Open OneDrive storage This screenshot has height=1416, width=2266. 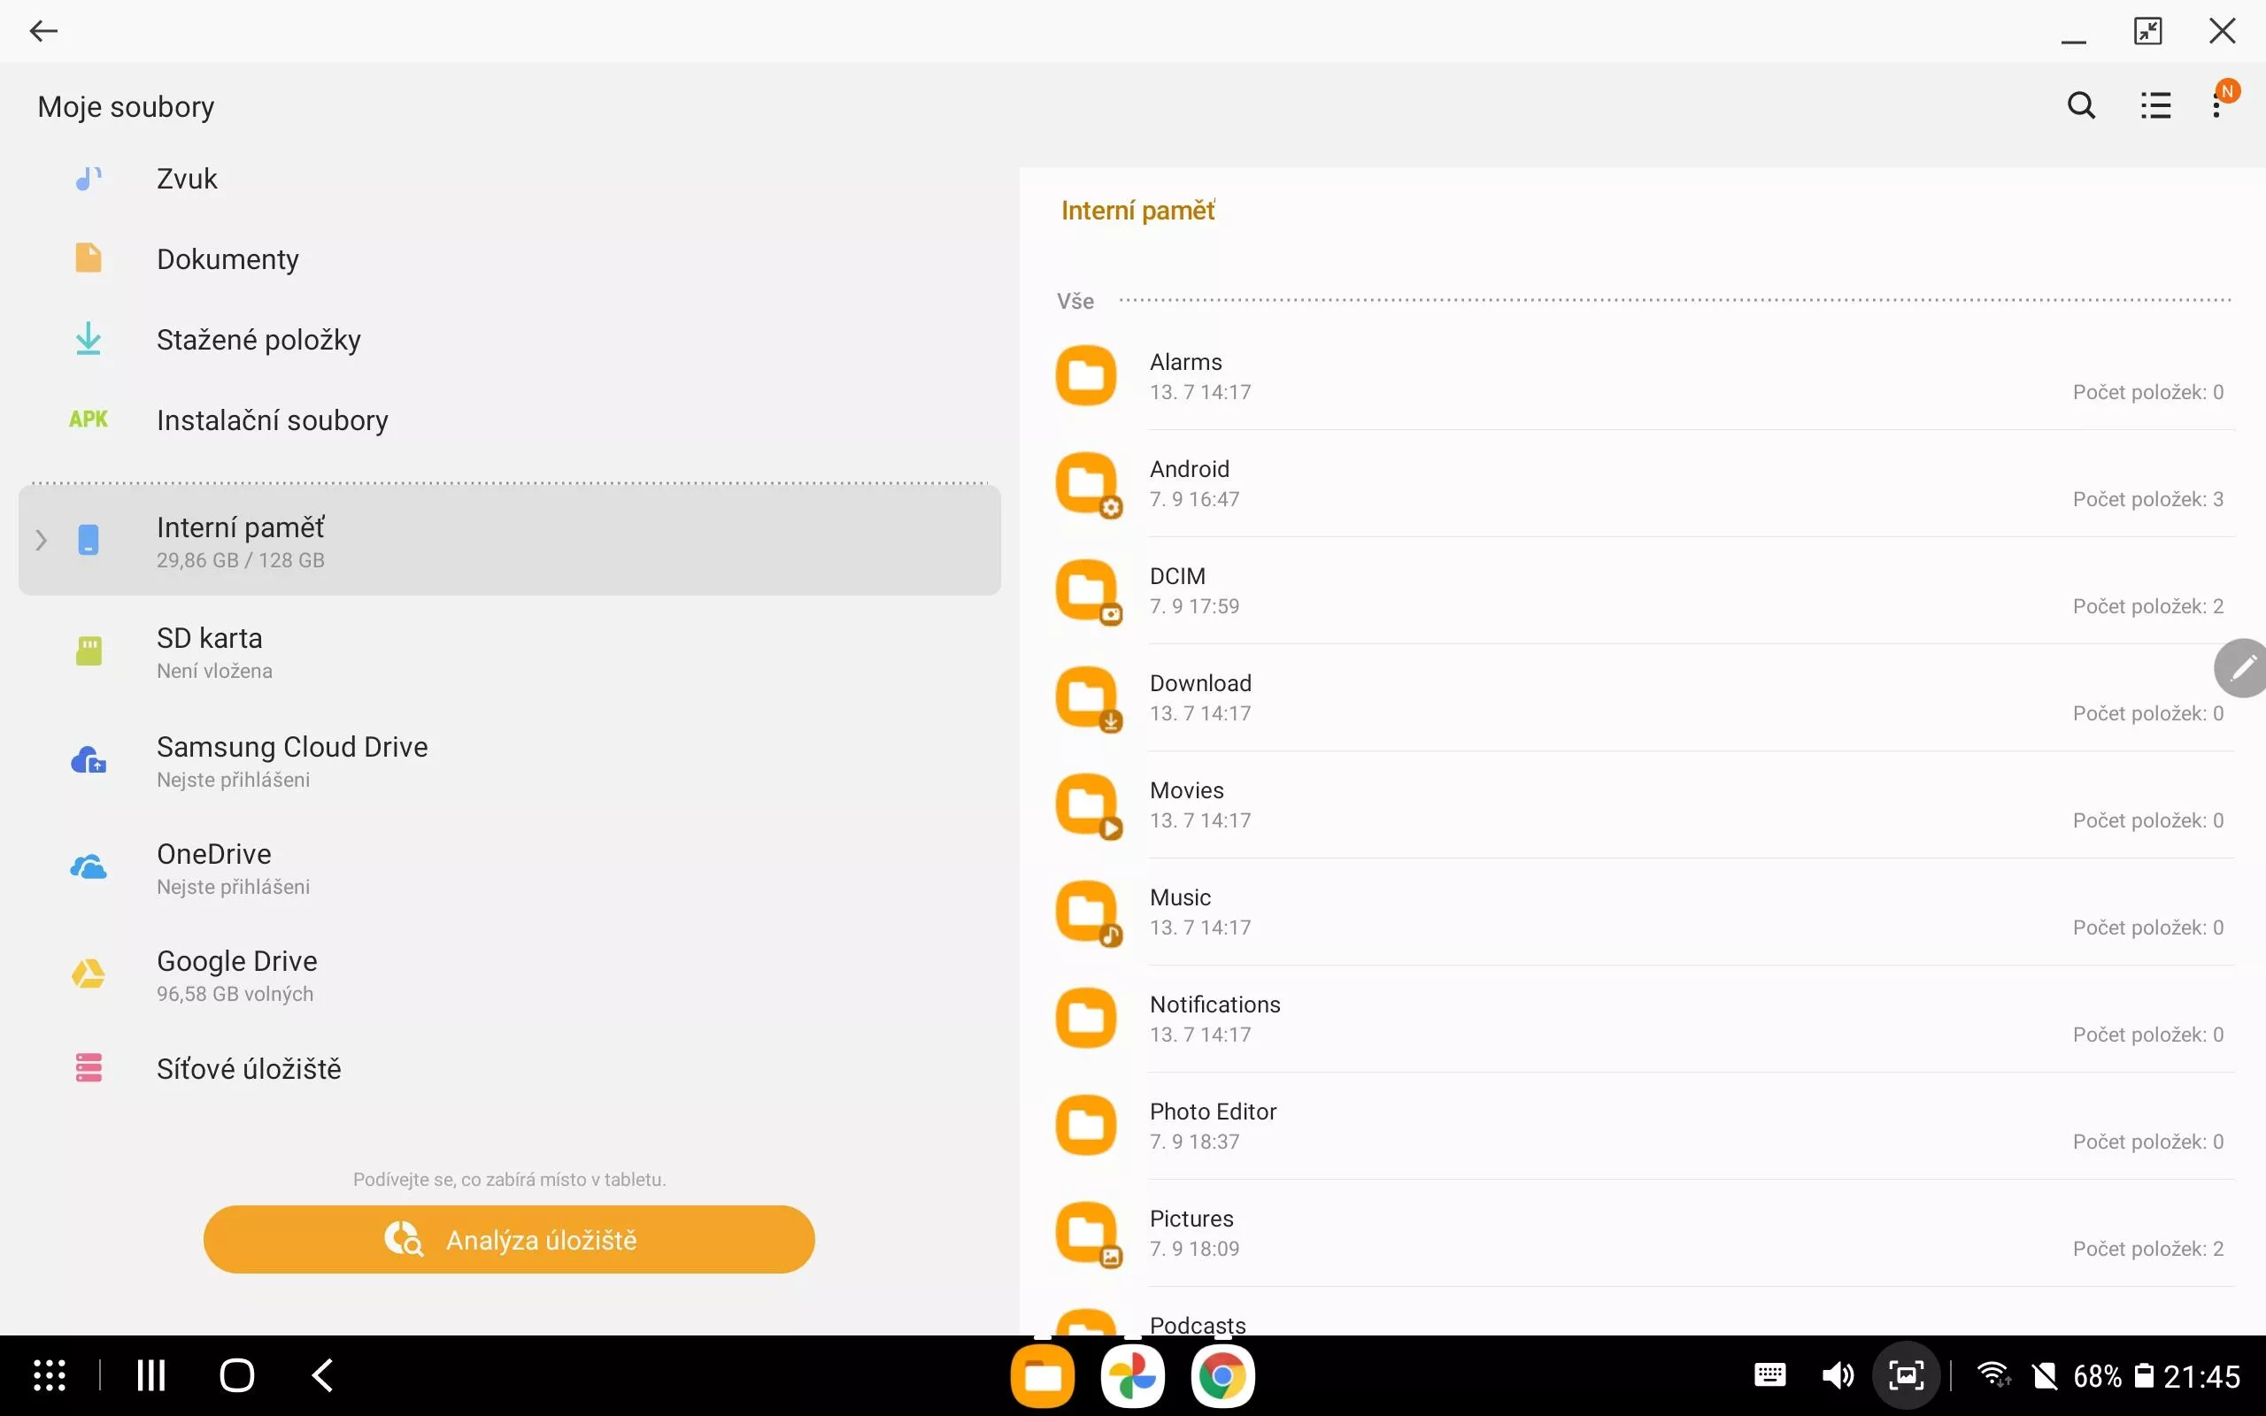511,868
